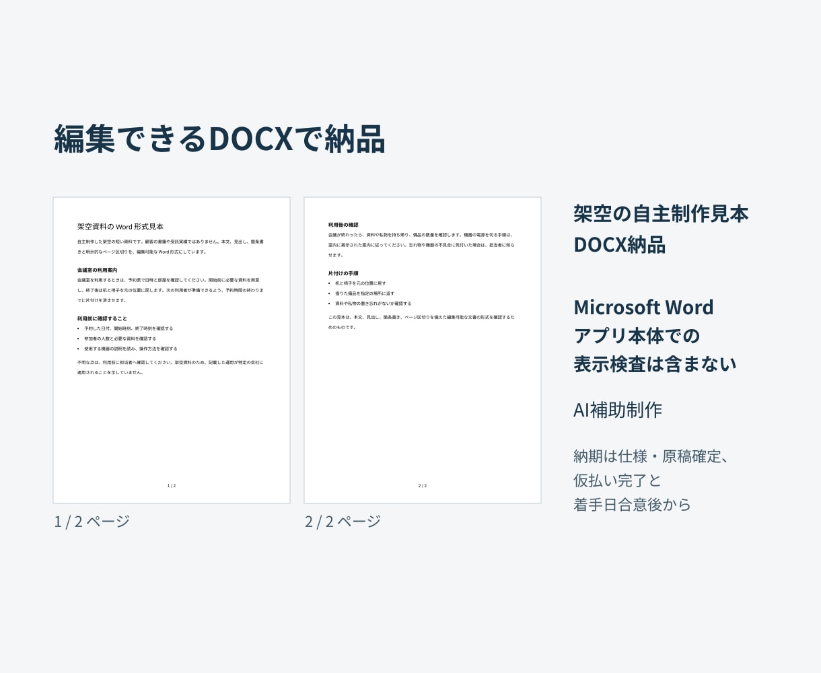Viewport: 821px width, 673px height.
Task: Select the caption '2 / 2 ページ'
Action: point(343,521)
